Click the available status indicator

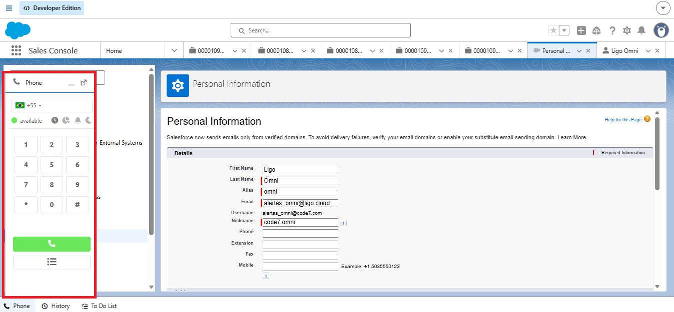pyautogui.click(x=27, y=121)
